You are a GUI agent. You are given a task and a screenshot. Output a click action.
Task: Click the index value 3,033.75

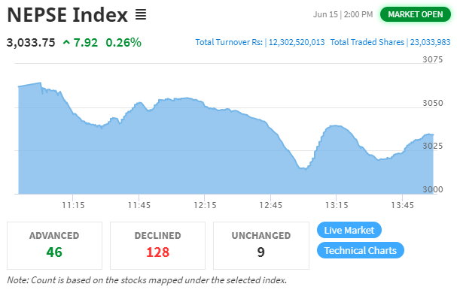point(31,43)
